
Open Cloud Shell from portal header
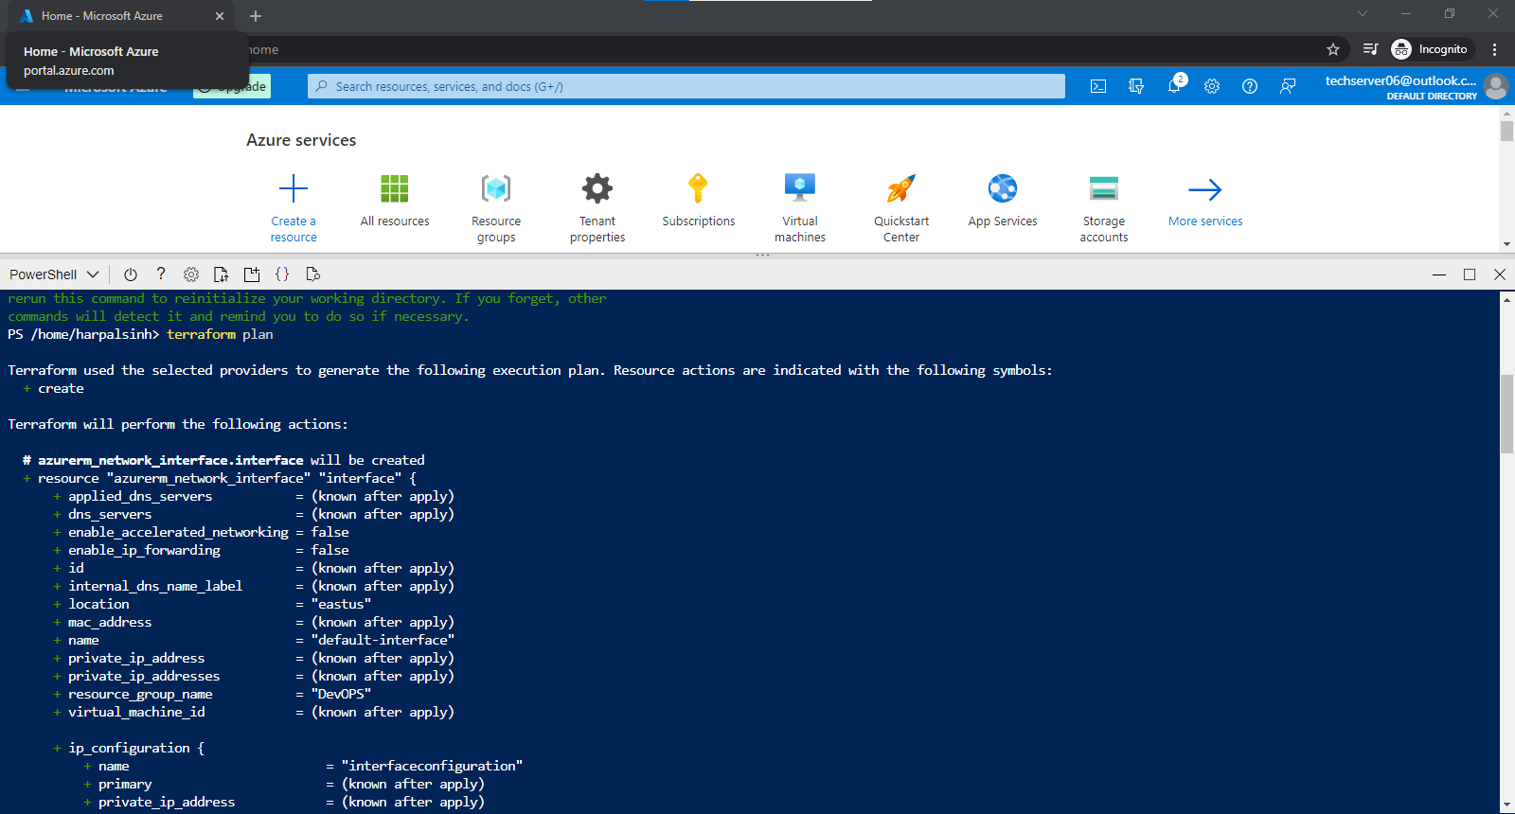[1098, 86]
